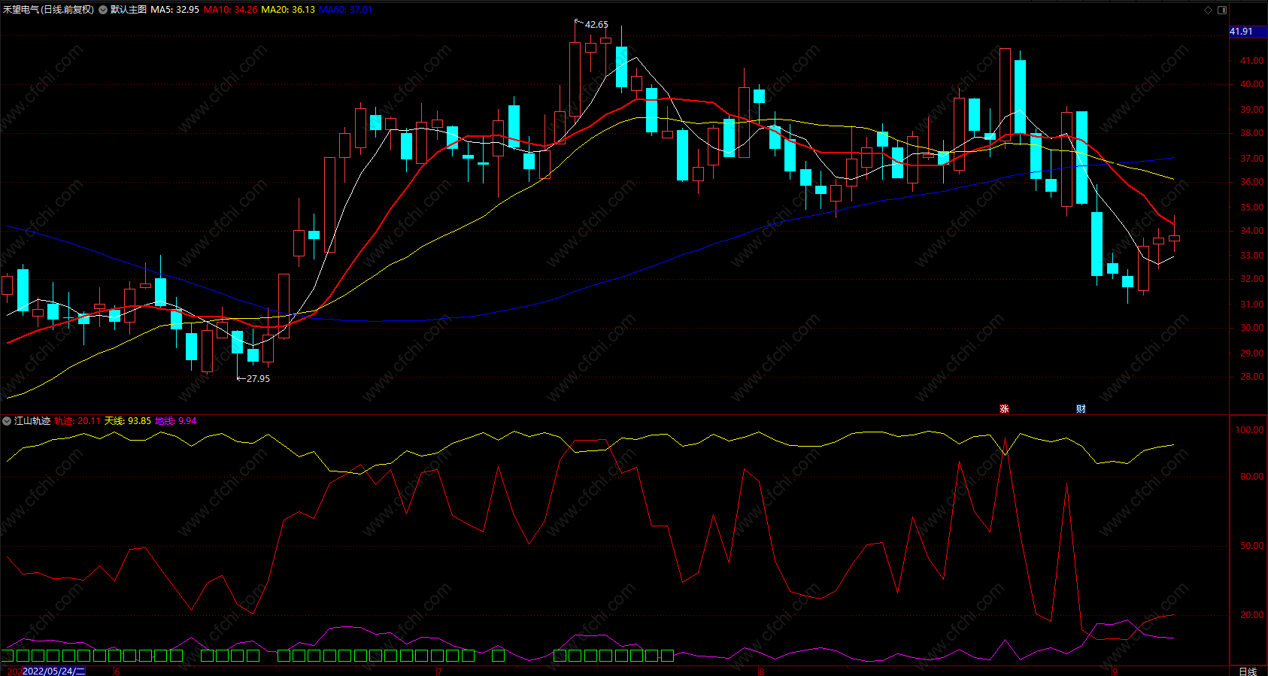The width and height of the screenshot is (1268, 676).
Task: Expand the 江山轨迹 indicator dropdown arrow
Action: (7, 421)
